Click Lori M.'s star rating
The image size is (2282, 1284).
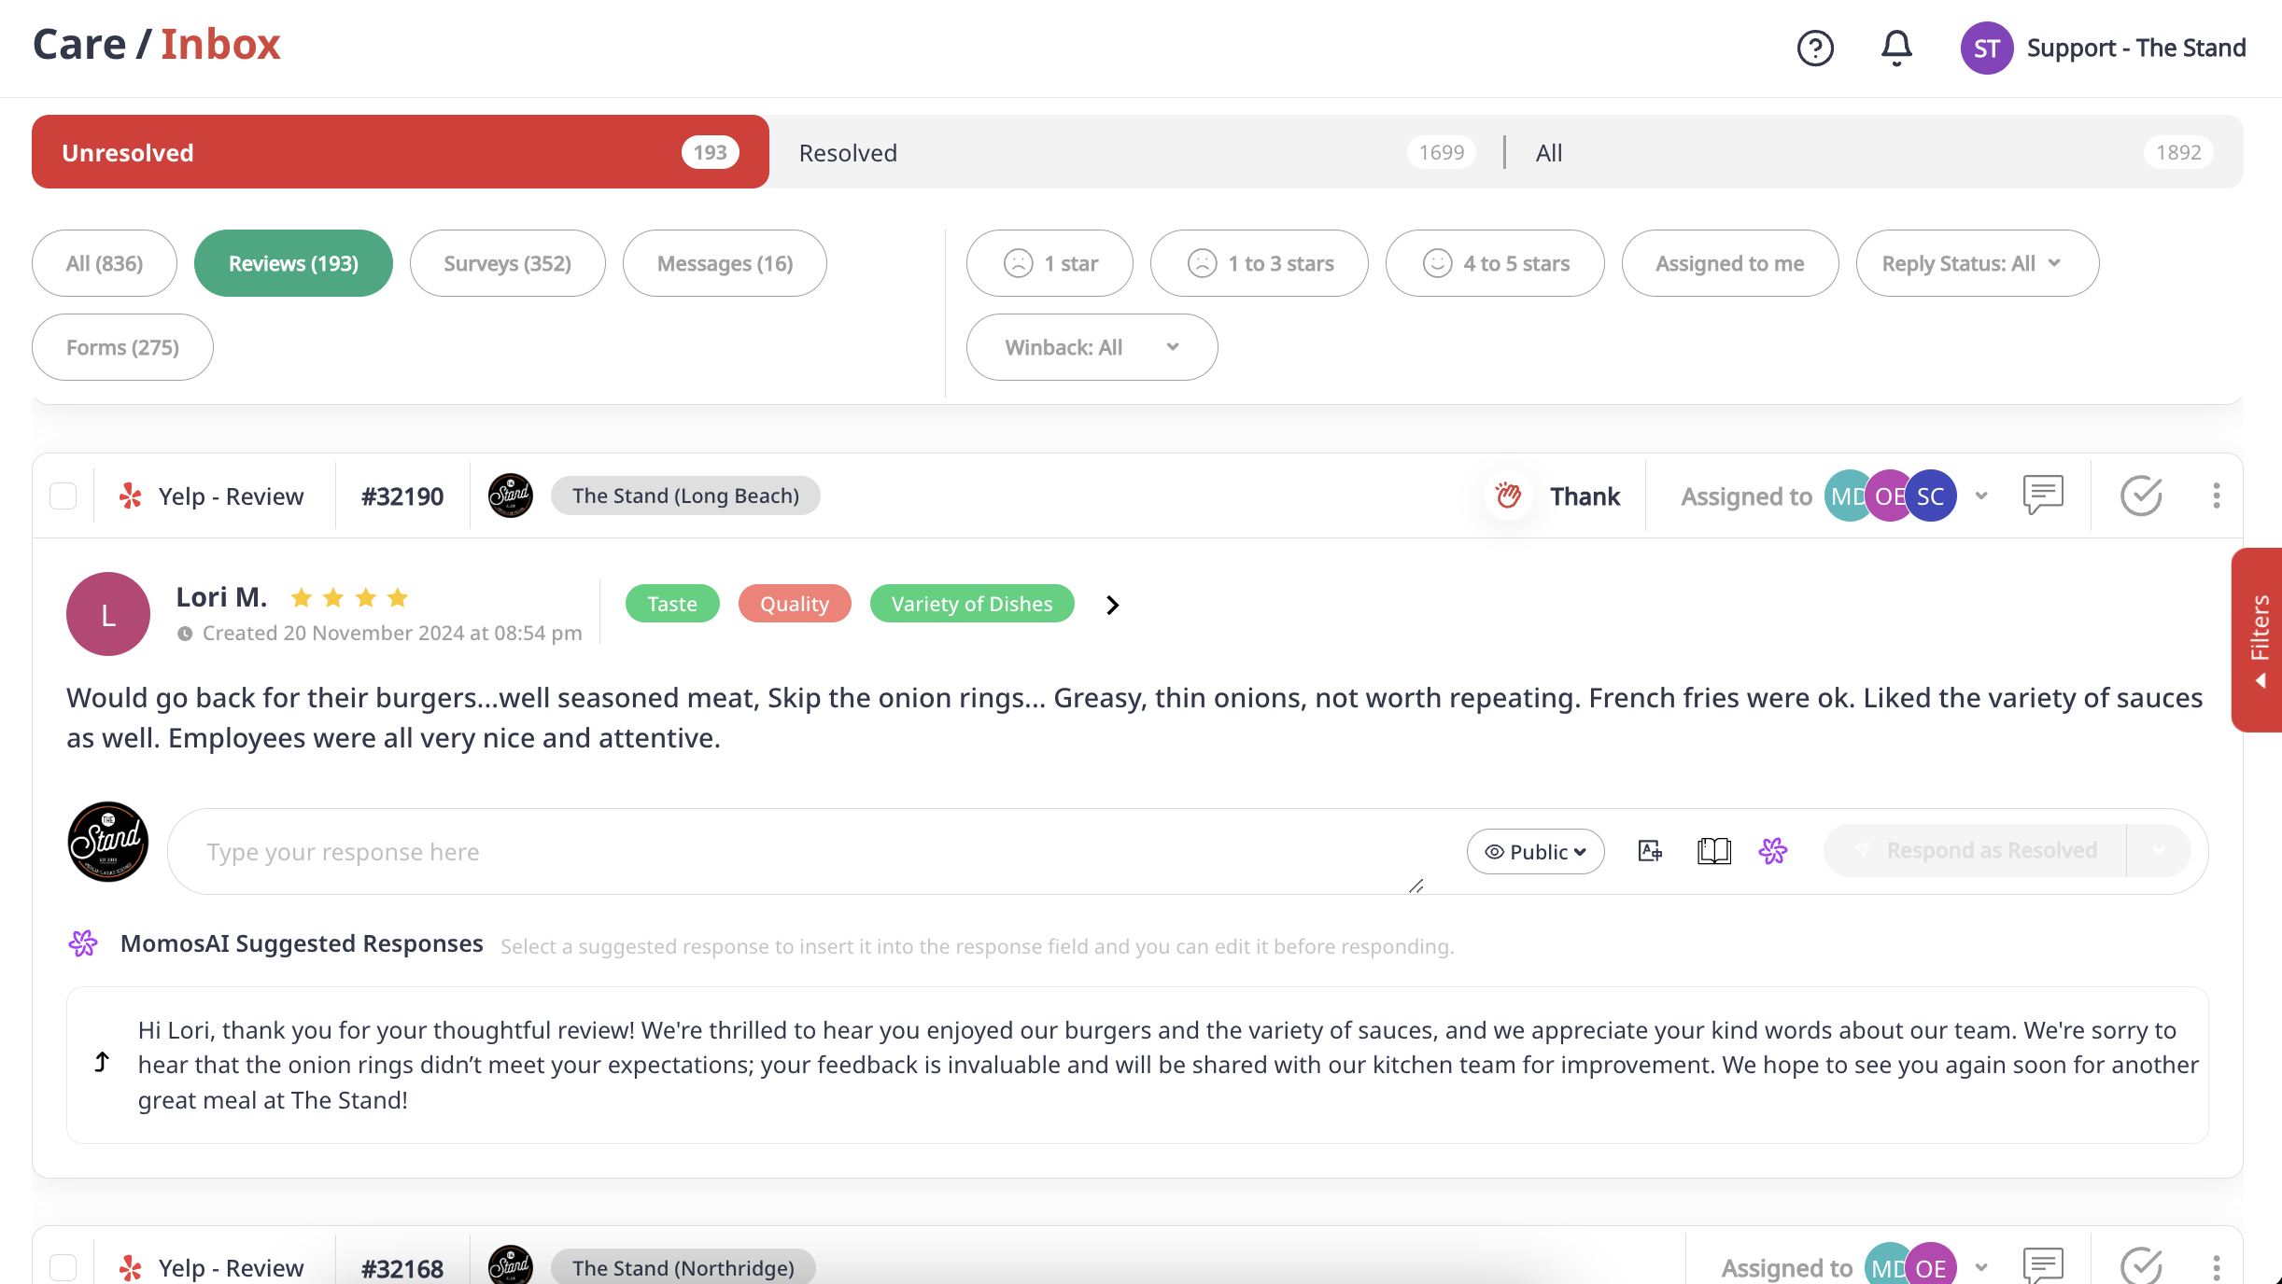point(349,597)
